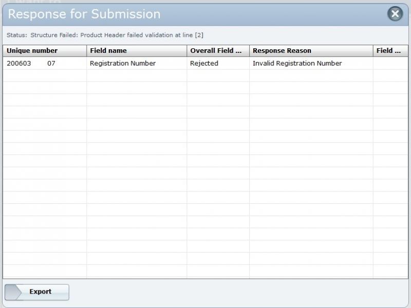The height and width of the screenshot is (308, 411).
Task: Click the Export button
Action: pyautogui.click(x=40, y=292)
